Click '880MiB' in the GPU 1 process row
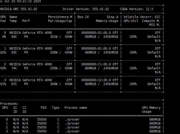Screen dimensions: 180x134 coord(155,123)
